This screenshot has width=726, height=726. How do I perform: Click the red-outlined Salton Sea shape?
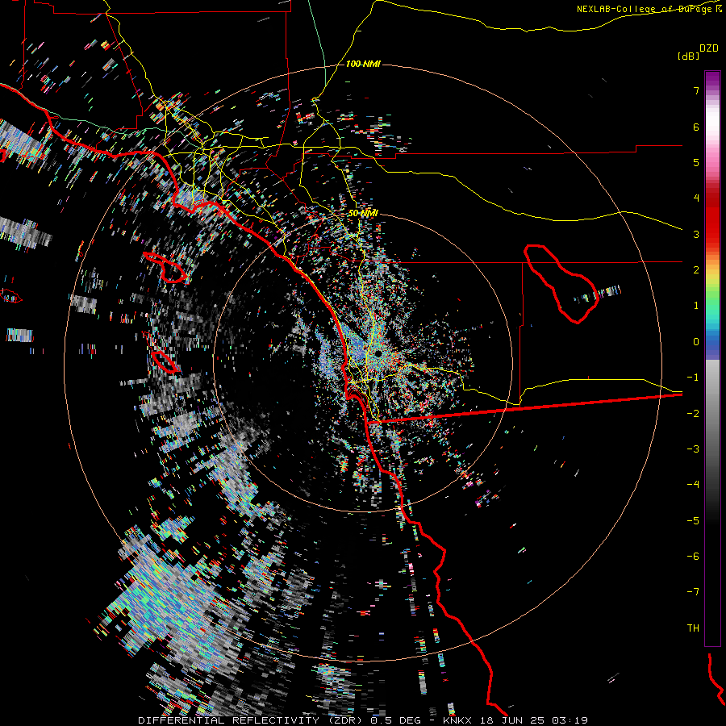(x=561, y=284)
